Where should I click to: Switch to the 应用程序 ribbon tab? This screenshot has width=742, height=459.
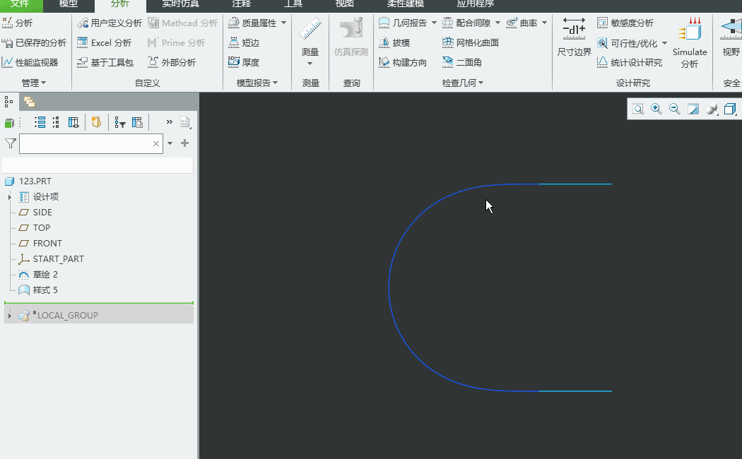(x=475, y=4)
